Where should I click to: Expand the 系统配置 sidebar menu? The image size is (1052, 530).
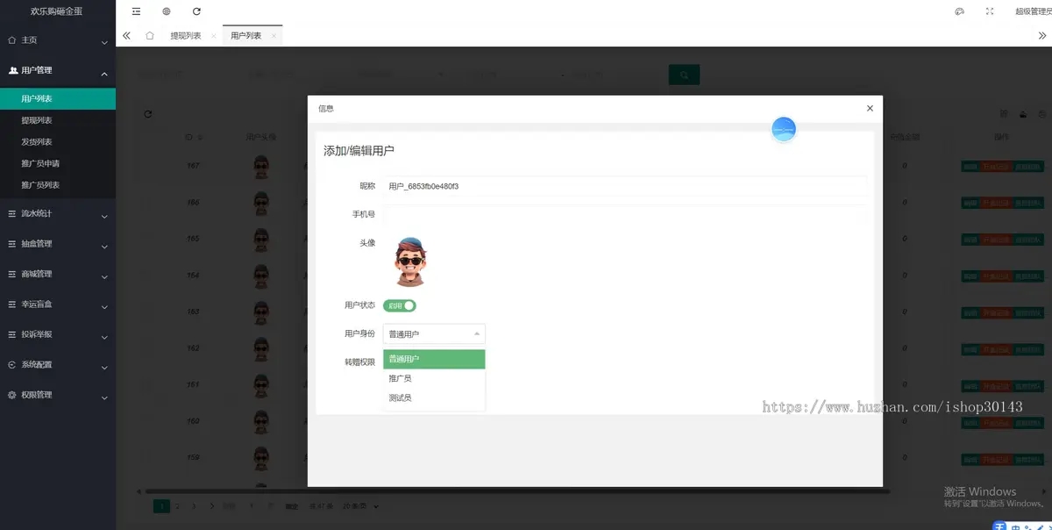coord(58,364)
